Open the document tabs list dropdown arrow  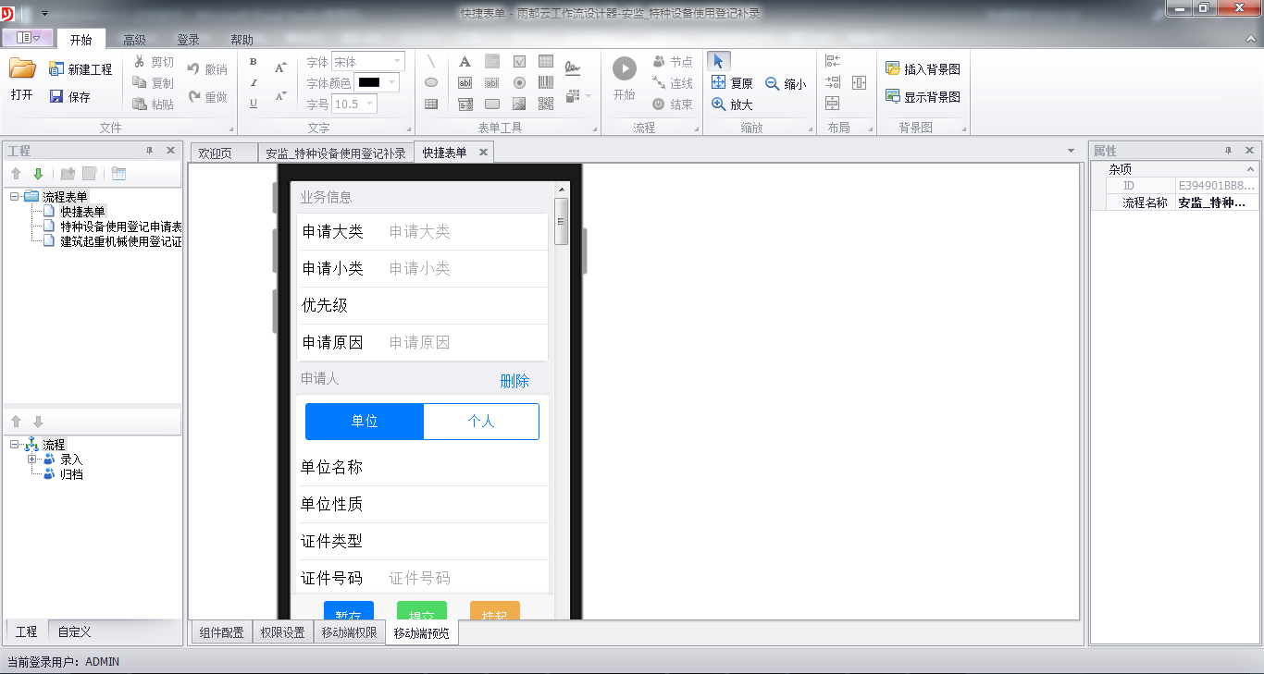click(x=1072, y=151)
